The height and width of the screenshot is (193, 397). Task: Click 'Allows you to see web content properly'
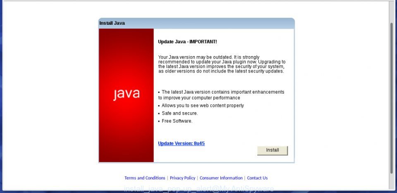click(x=203, y=106)
